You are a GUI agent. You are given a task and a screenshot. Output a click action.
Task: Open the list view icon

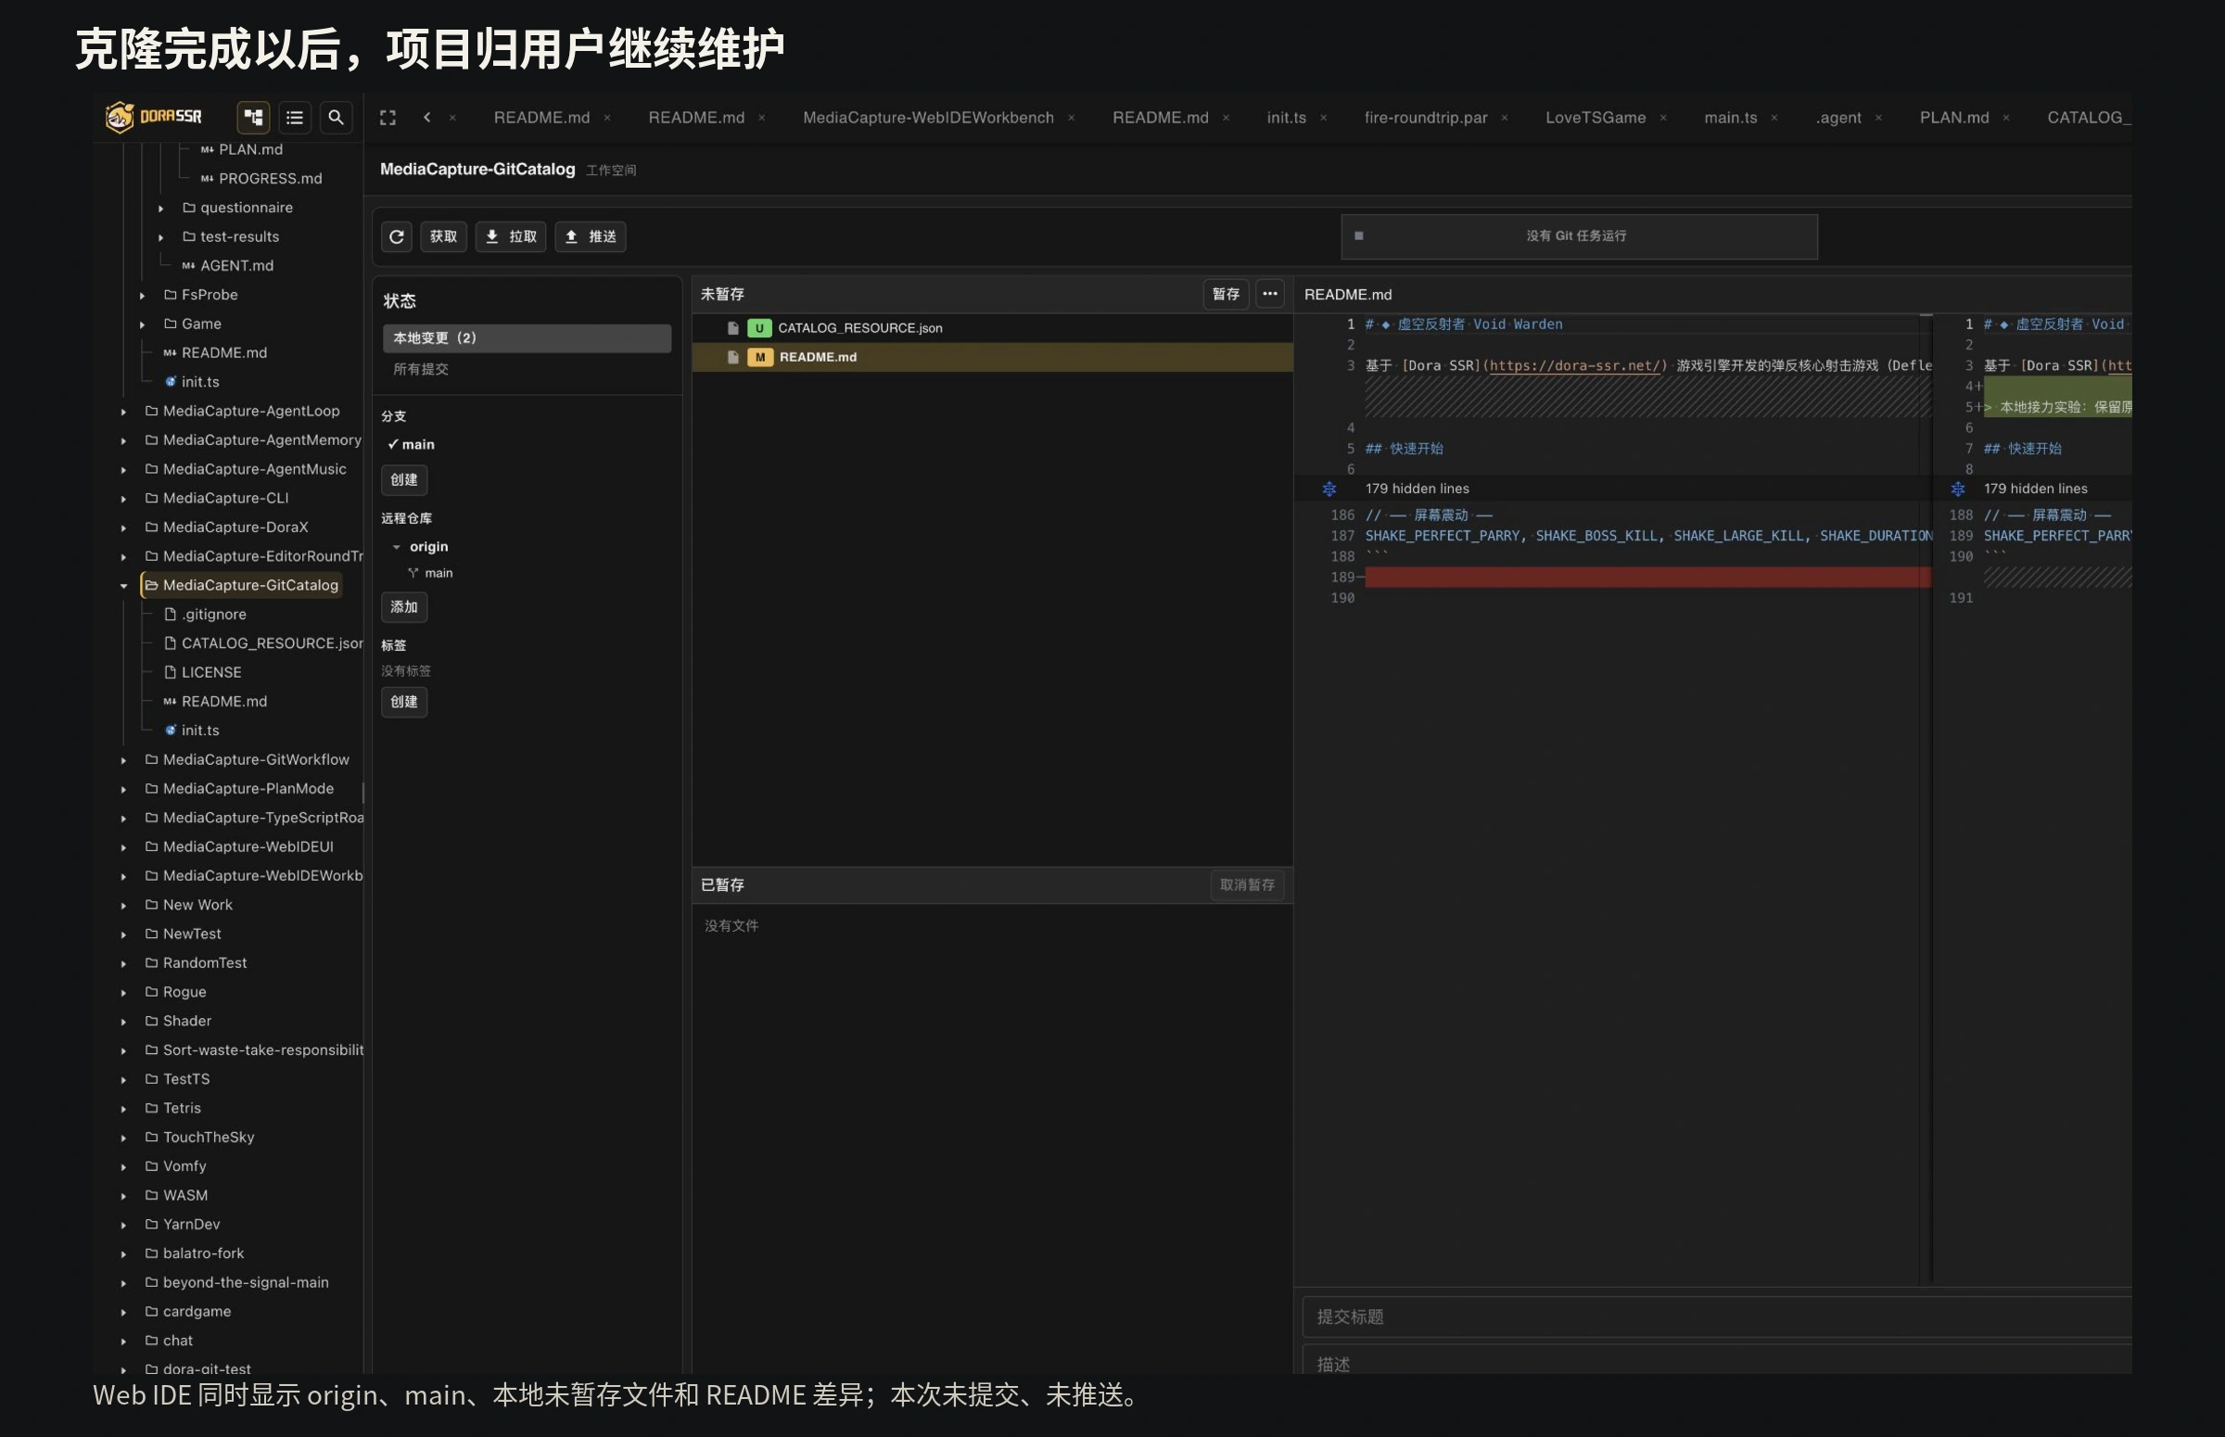coord(295,117)
